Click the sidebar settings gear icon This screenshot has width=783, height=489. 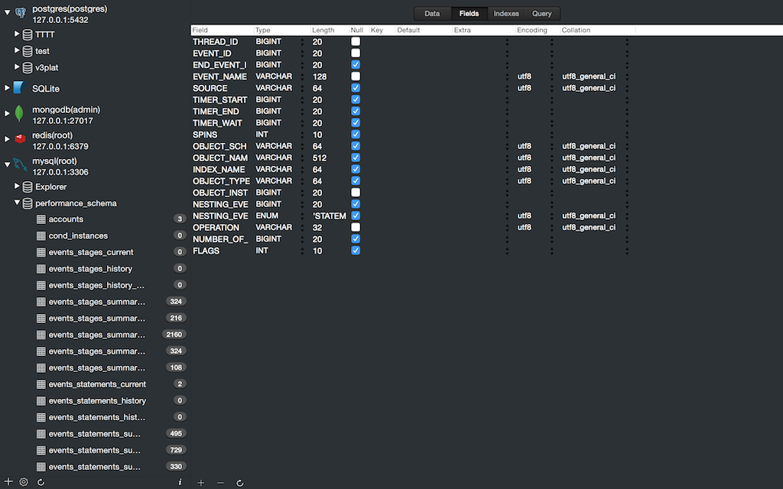coord(24,482)
